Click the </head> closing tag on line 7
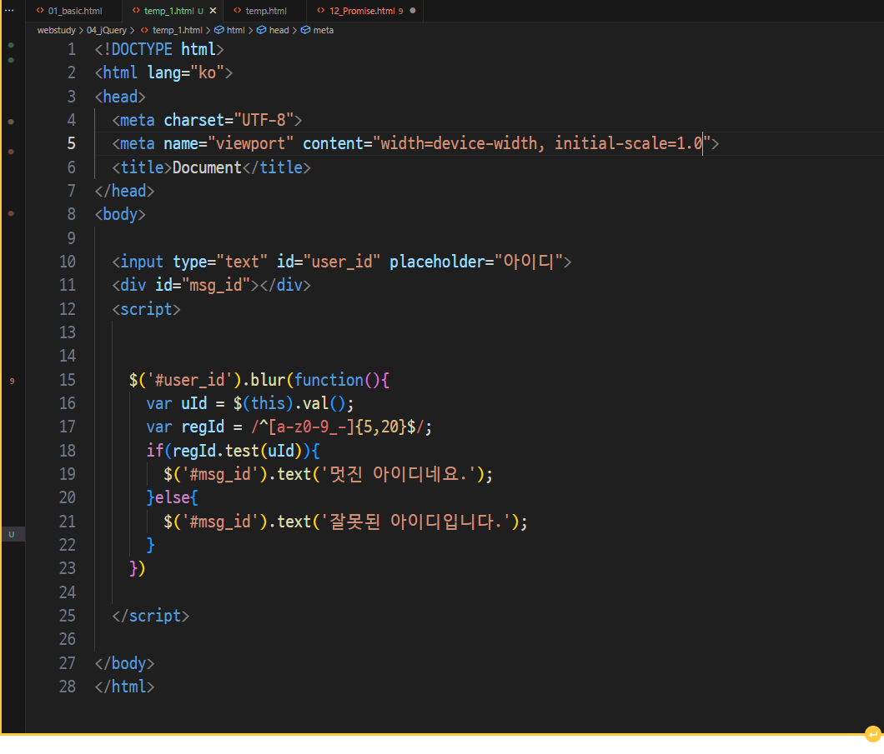884x754 pixels. coord(124,191)
